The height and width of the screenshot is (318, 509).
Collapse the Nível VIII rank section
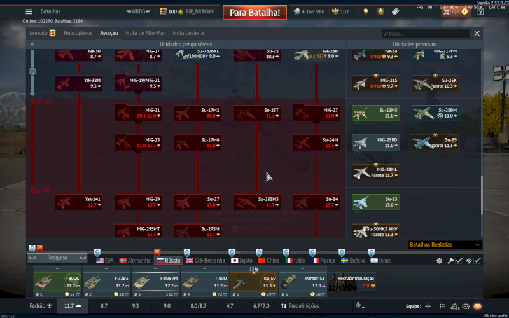point(43,191)
